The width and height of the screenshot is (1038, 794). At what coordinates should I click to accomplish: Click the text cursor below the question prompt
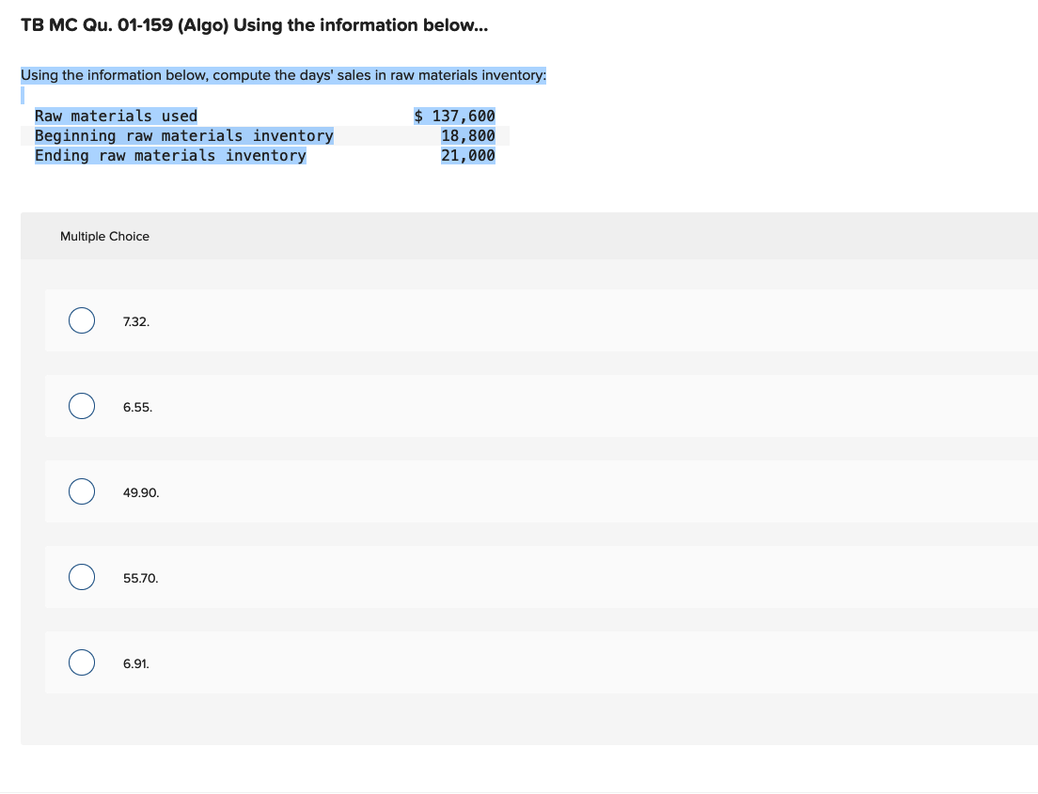22,93
